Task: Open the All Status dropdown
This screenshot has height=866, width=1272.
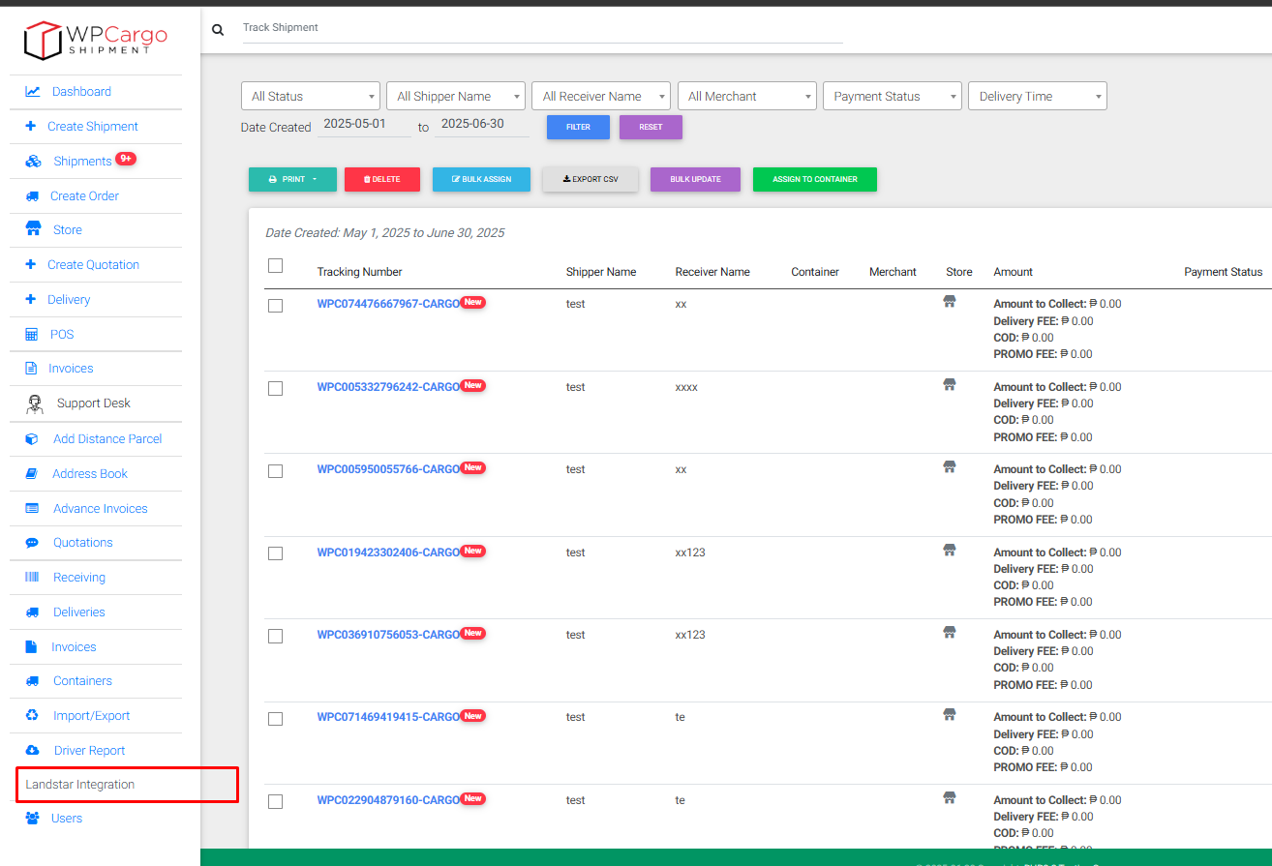Action: click(310, 97)
